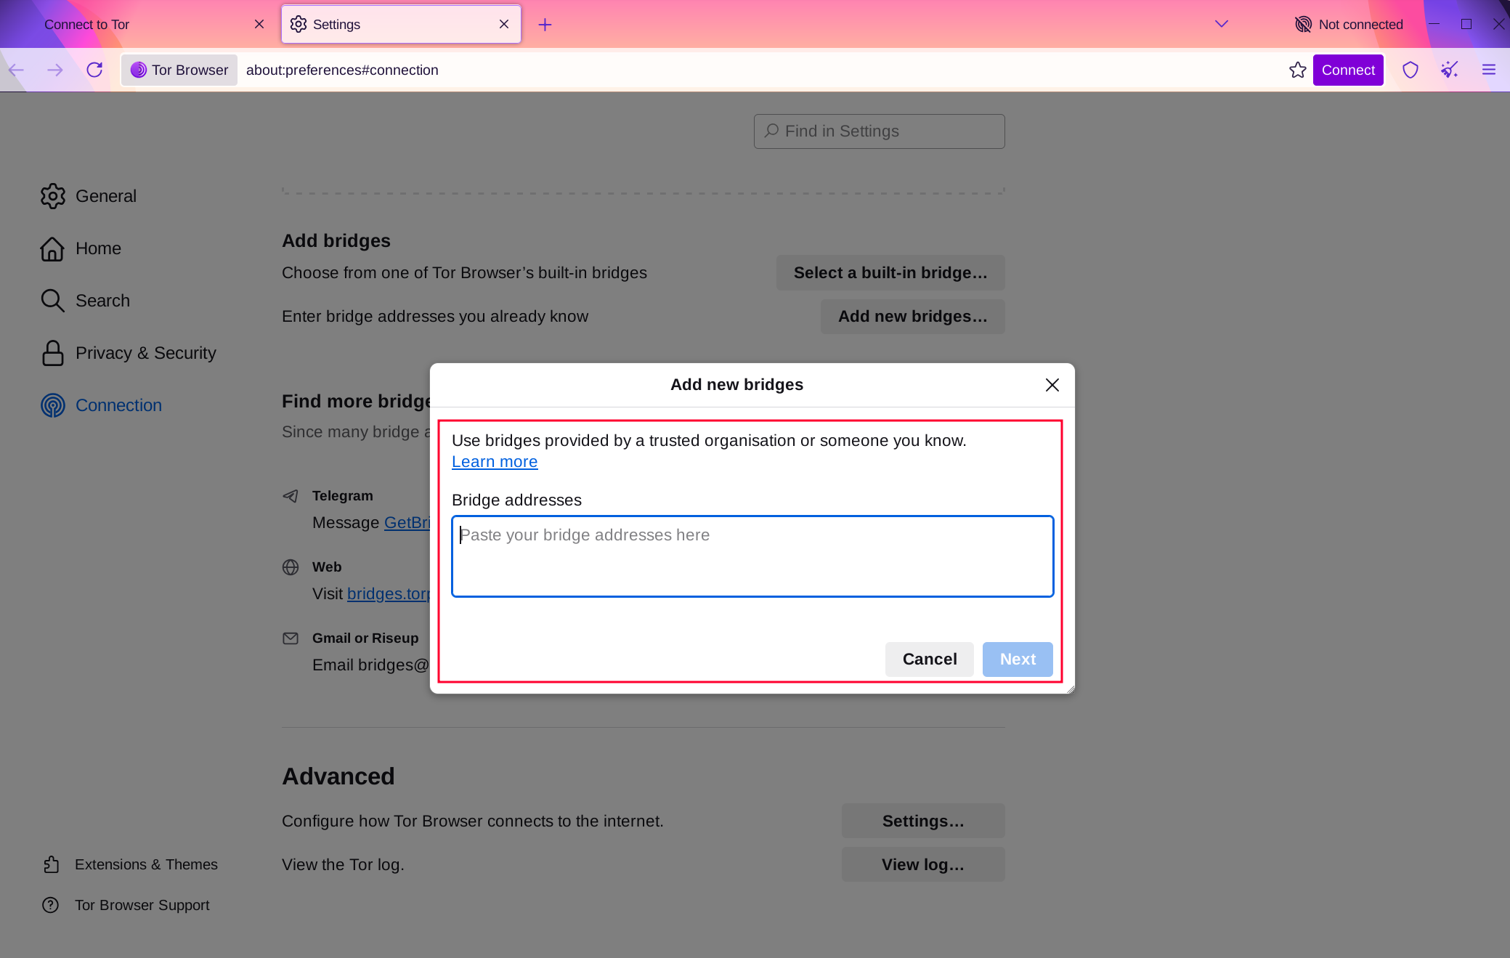
Task: Click the Add new bridges button
Action: 913,317
